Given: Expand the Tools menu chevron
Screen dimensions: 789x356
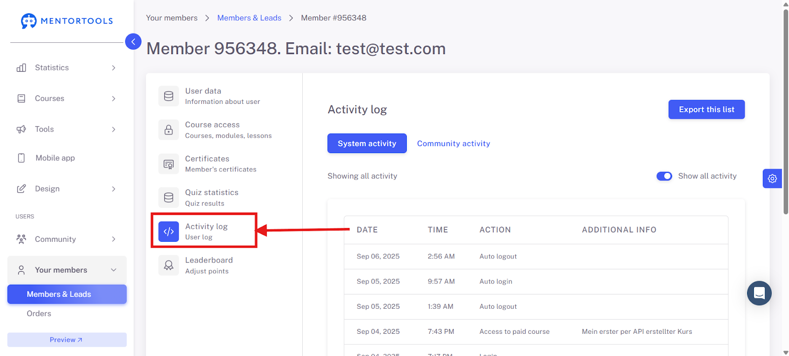Looking at the screenshot, I should (113, 129).
